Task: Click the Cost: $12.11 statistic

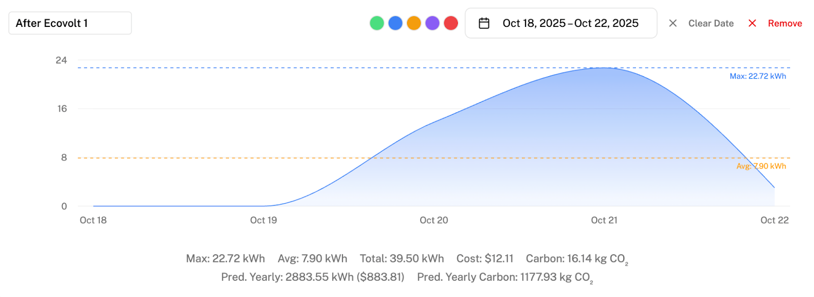Action: click(485, 258)
